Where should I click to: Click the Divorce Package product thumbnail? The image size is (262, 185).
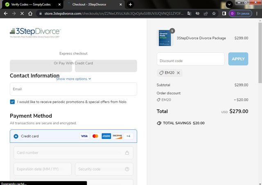165,38
